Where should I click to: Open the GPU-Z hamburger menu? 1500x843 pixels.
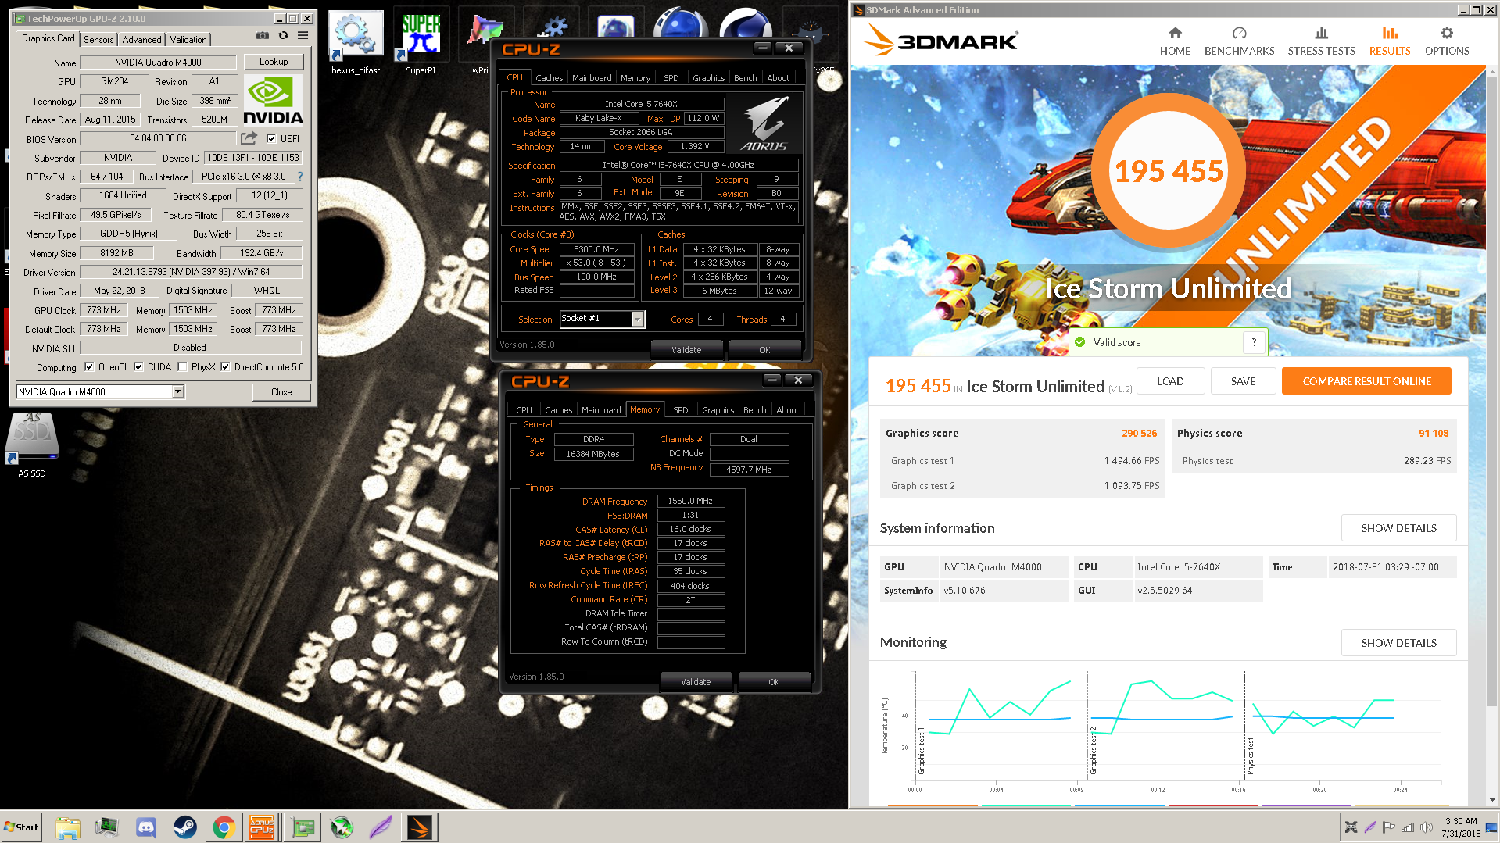(303, 35)
